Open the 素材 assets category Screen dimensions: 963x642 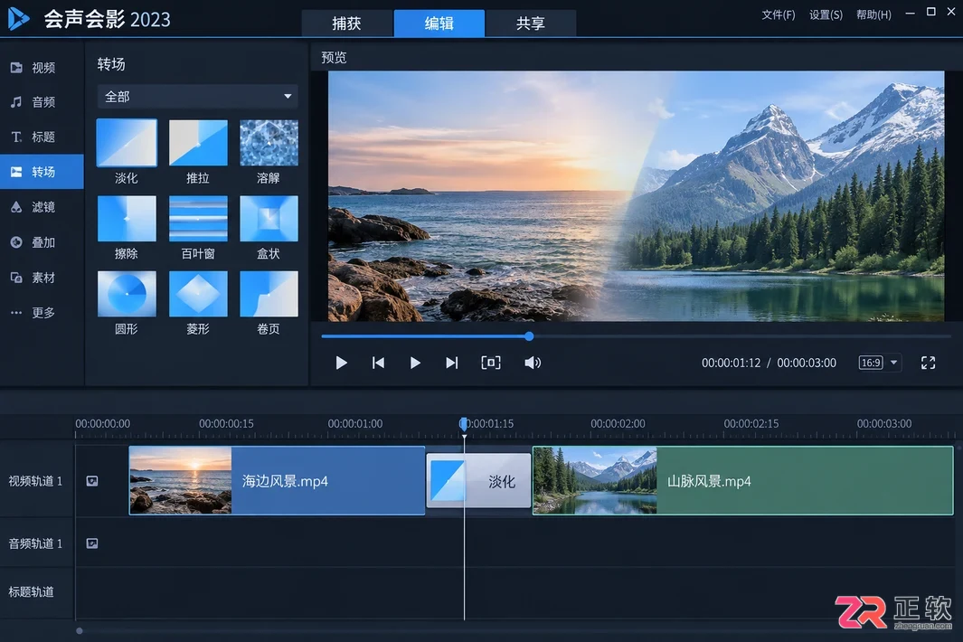point(42,278)
